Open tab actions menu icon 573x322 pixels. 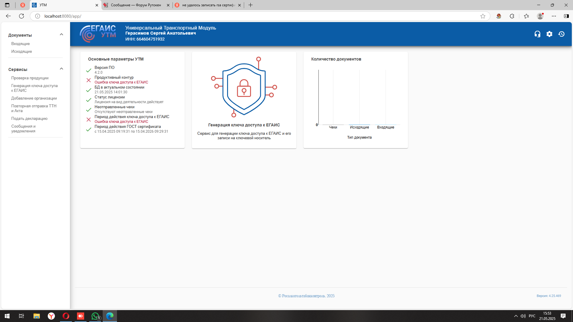point(7,5)
